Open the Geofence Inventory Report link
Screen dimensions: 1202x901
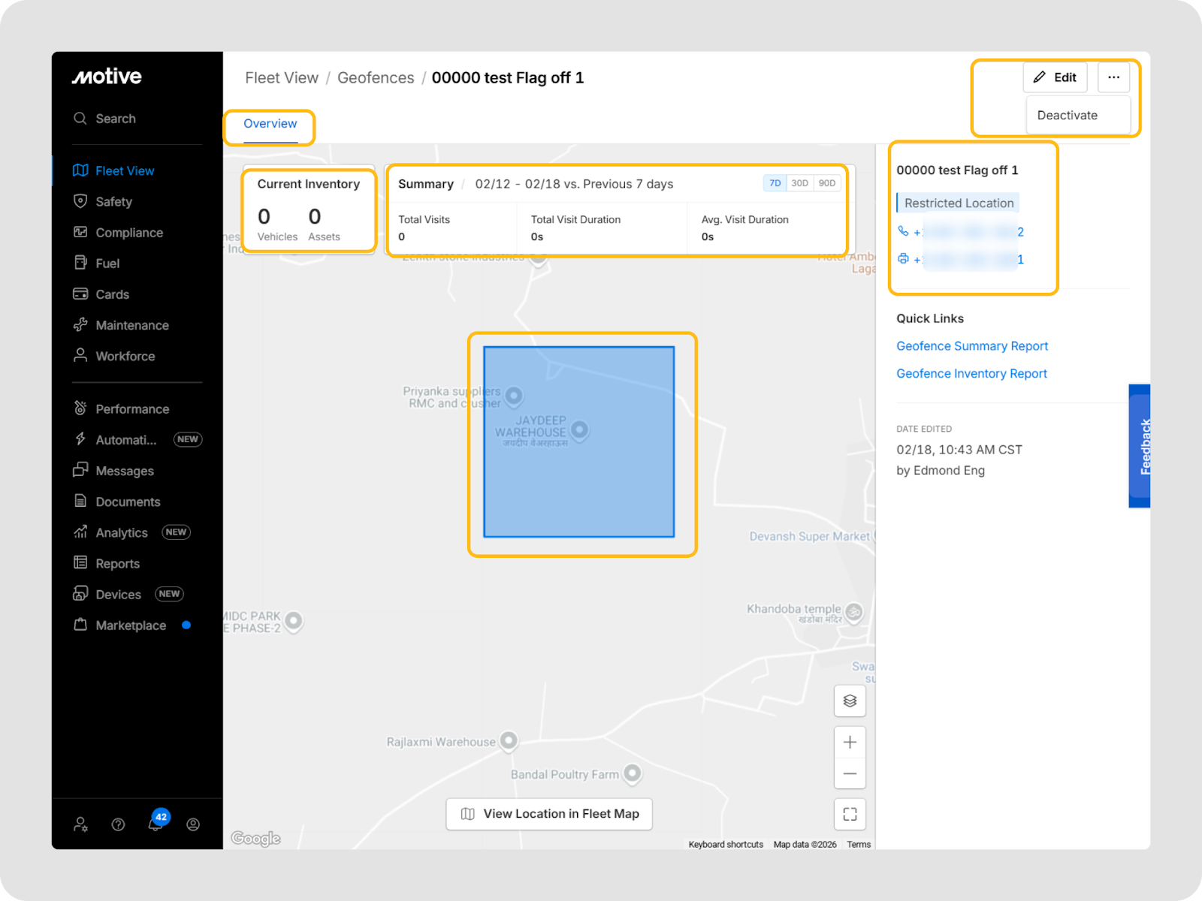tap(971, 374)
